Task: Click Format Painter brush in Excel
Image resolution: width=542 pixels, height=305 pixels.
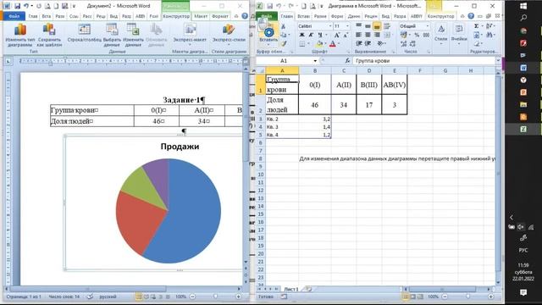Action: pos(284,43)
